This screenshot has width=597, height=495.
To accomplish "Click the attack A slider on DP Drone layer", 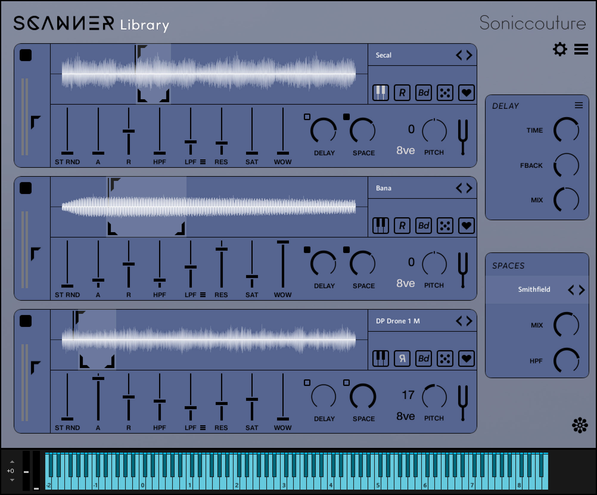I will pyautogui.click(x=98, y=397).
